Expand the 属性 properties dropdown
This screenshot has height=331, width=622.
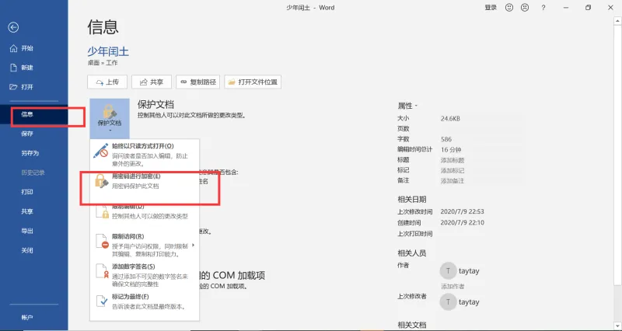tap(407, 106)
